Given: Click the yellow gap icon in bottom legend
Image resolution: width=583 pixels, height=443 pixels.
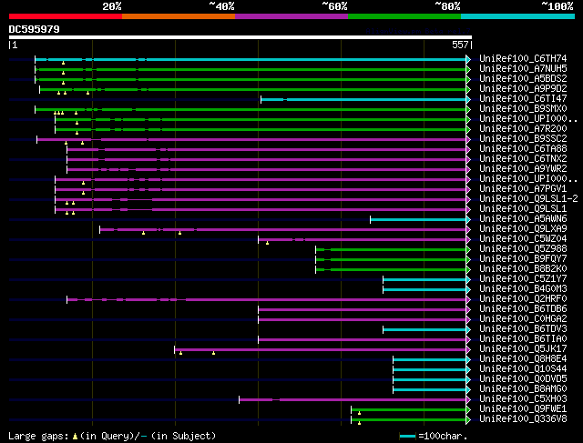Looking at the screenshot, I should (75, 437).
